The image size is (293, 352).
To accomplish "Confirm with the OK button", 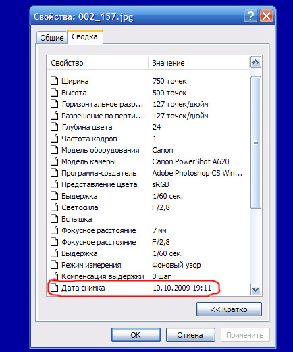I will [136, 335].
